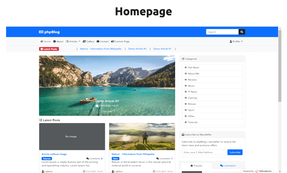Screen dimensions: 287x173
Task: Click the arrow icon beside Gaming
Action: (185, 97)
